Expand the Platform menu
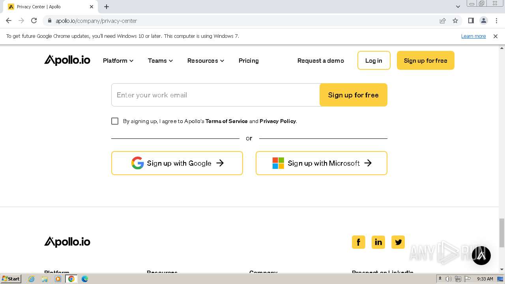Screen dimensions: 505x284 point(118,60)
